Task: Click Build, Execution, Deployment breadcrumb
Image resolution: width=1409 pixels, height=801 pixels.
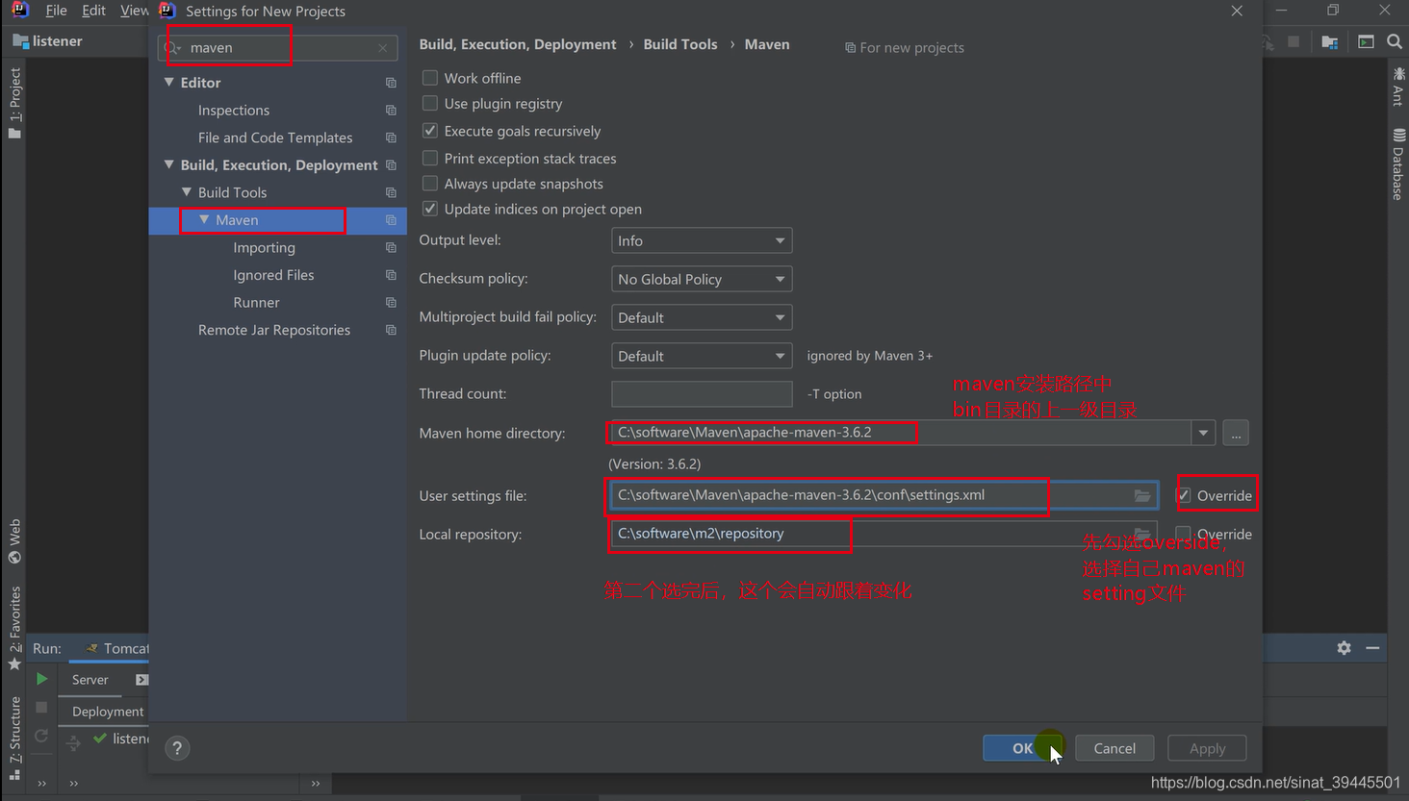Action: tap(518, 44)
